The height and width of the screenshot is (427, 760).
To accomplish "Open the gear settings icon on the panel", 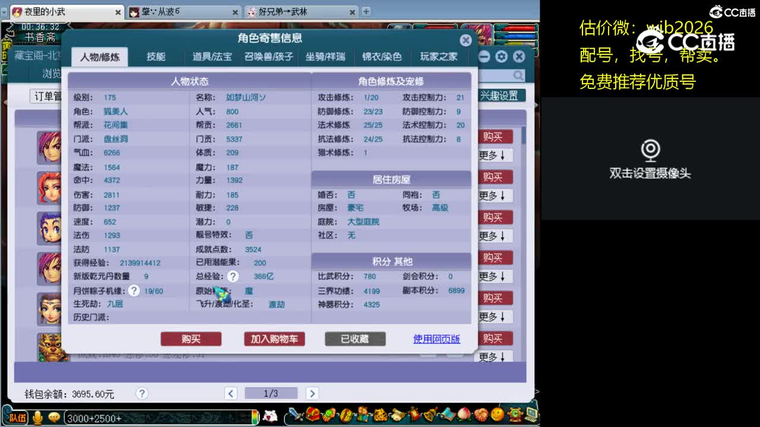I will (x=502, y=56).
